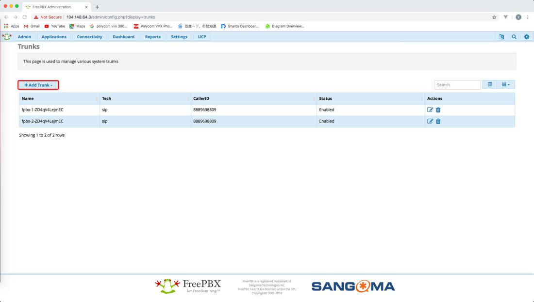
Task: Click the edit icon for trunk fpbx-2-ZD4qV4LejmEC
Action: [x=430, y=122]
